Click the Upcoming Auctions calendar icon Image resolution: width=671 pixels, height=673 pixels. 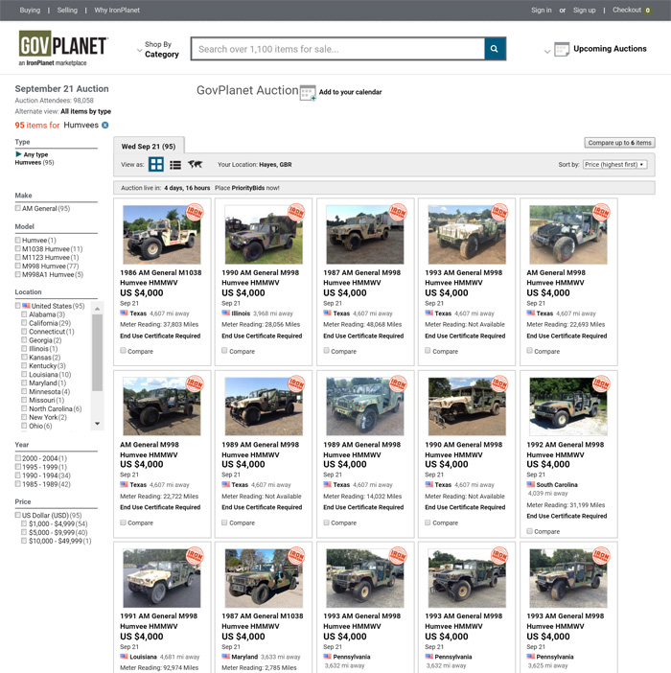click(562, 49)
